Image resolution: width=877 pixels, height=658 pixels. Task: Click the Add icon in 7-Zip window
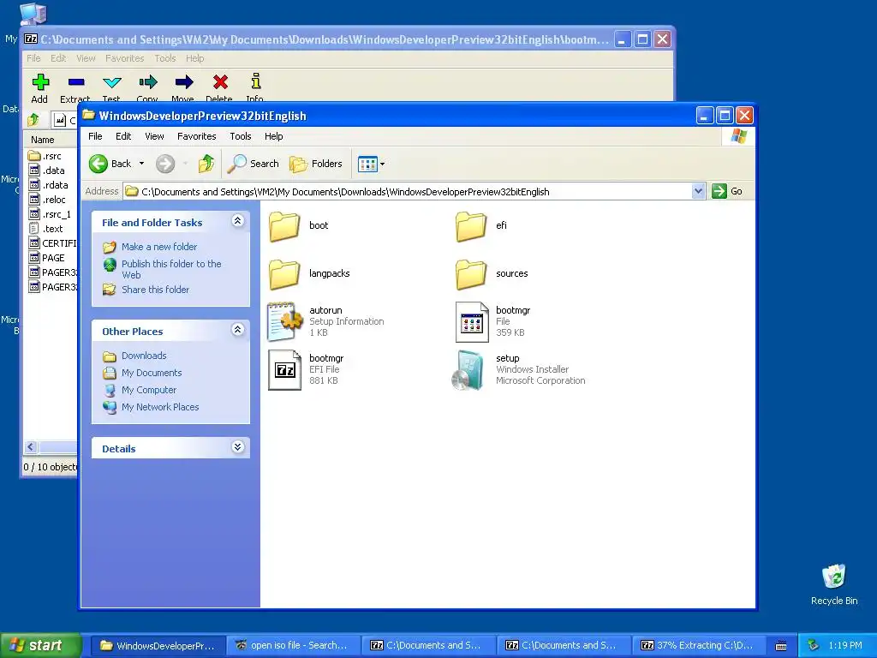pos(40,82)
